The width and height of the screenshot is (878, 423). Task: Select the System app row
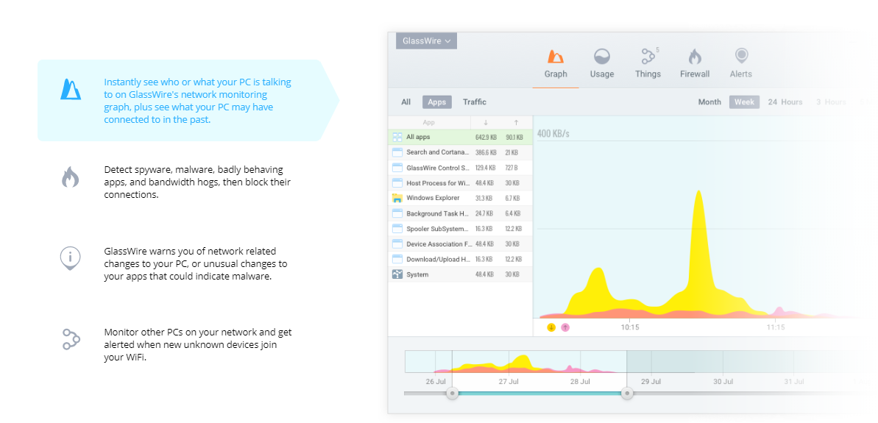460,274
